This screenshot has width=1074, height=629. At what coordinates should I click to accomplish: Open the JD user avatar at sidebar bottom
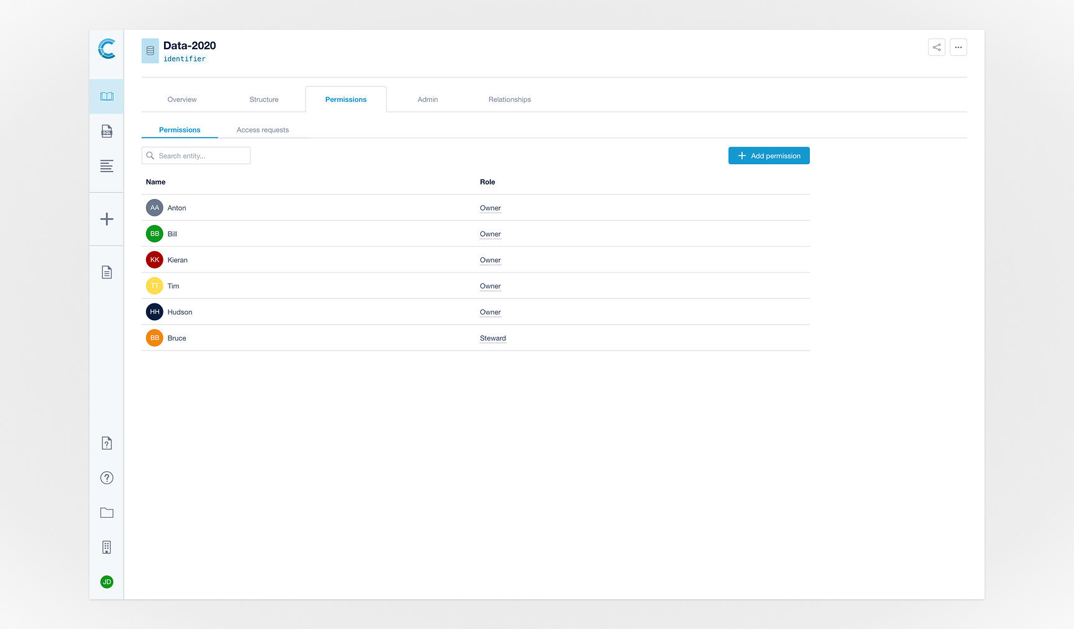tap(106, 582)
